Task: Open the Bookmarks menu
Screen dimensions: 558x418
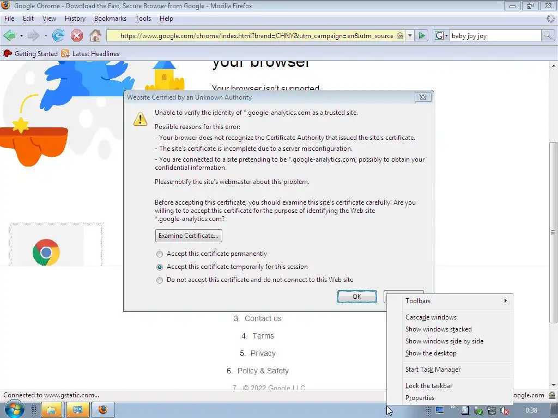Action: click(x=110, y=19)
